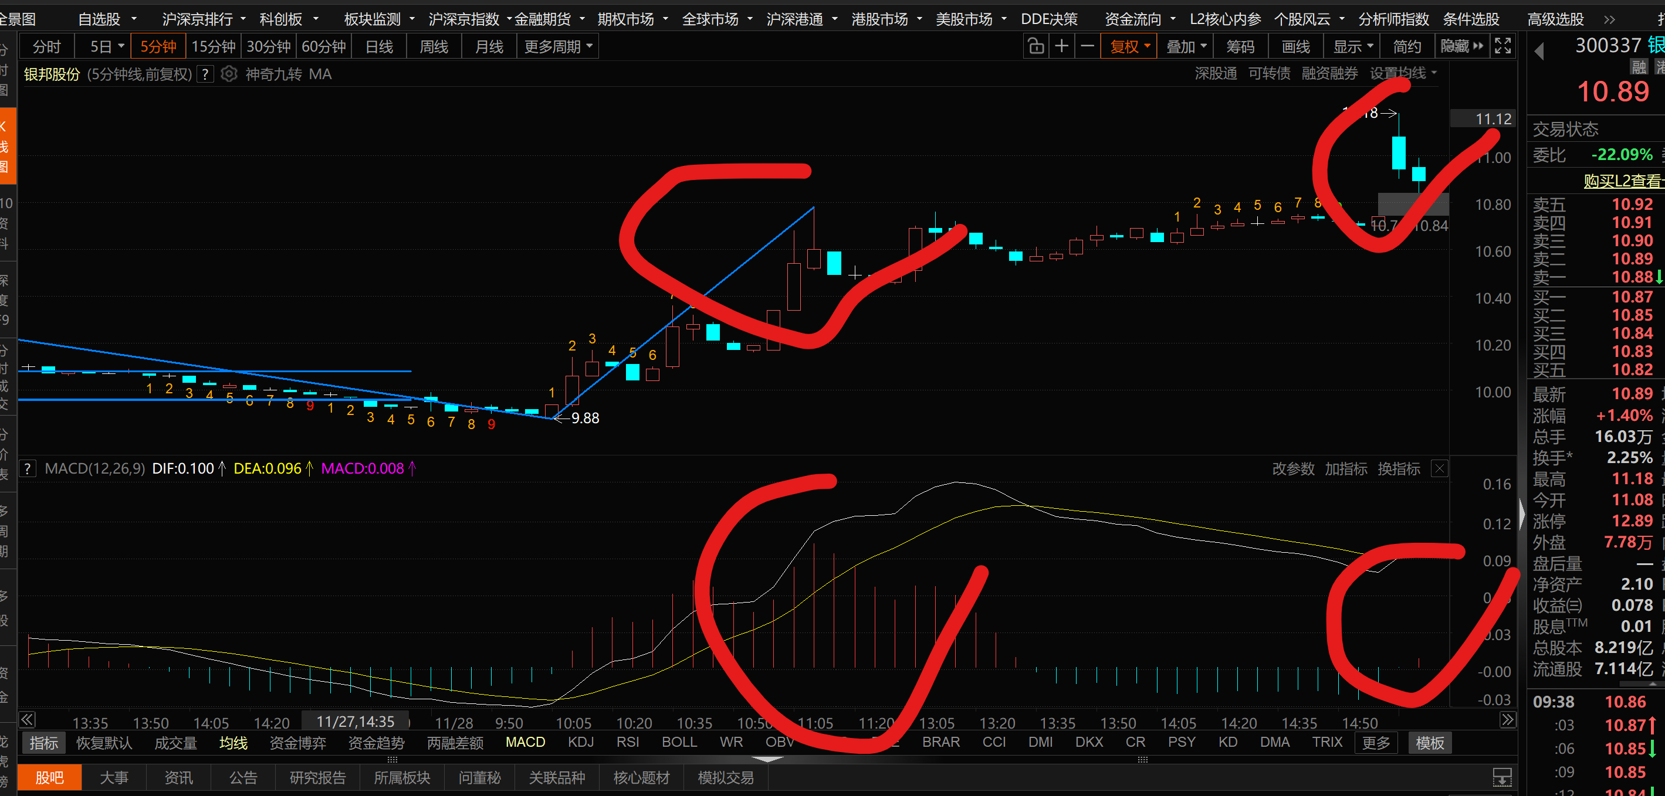Zoom in chart with the plus icon
This screenshot has height=796, width=1665.
(1061, 46)
